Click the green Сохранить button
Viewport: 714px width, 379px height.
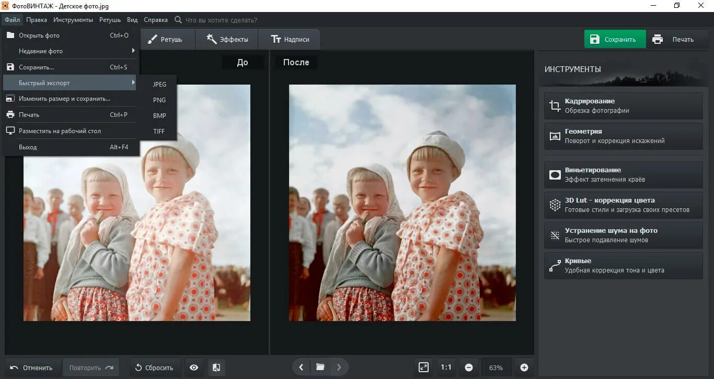[615, 39]
